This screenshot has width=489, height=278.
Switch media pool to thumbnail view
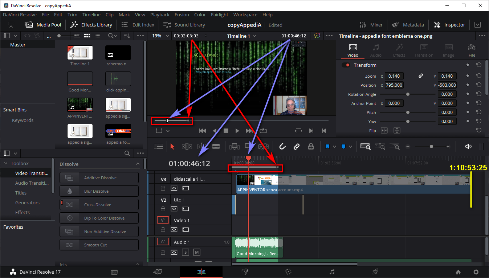87,36
